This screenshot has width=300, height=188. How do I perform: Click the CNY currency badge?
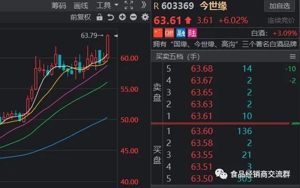pyautogui.click(x=169, y=33)
